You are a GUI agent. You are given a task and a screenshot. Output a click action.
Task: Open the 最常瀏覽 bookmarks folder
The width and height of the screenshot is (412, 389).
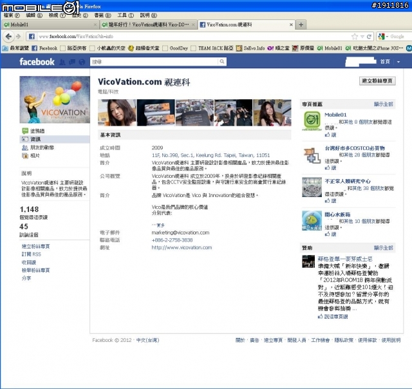click(15, 48)
